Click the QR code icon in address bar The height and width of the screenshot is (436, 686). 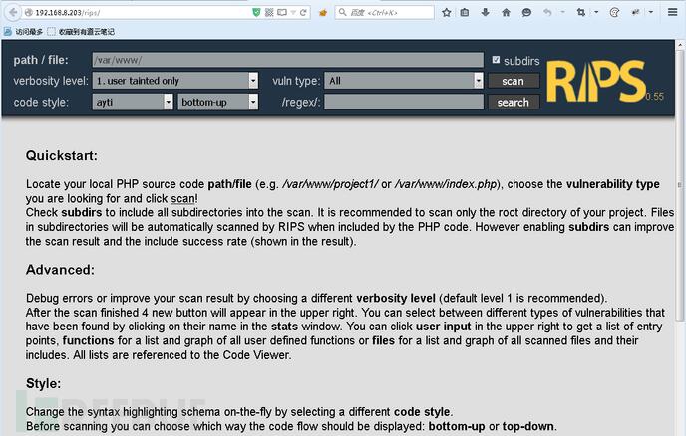tap(269, 13)
